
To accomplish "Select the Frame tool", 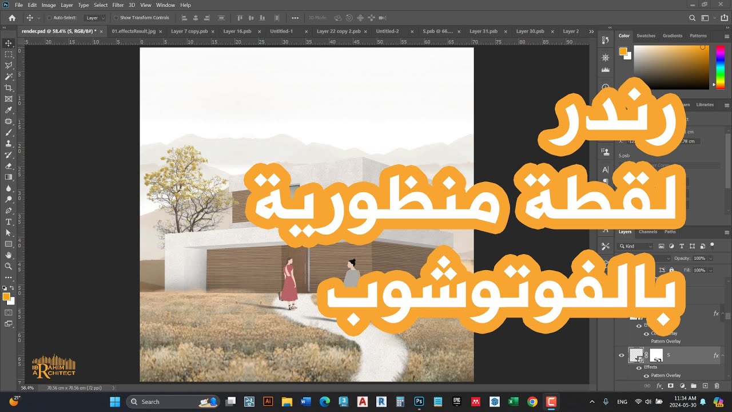I will [9, 99].
